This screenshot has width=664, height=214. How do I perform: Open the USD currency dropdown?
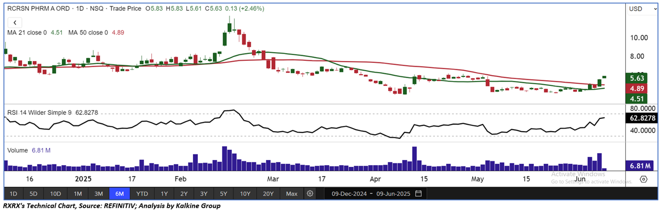point(642,9)
